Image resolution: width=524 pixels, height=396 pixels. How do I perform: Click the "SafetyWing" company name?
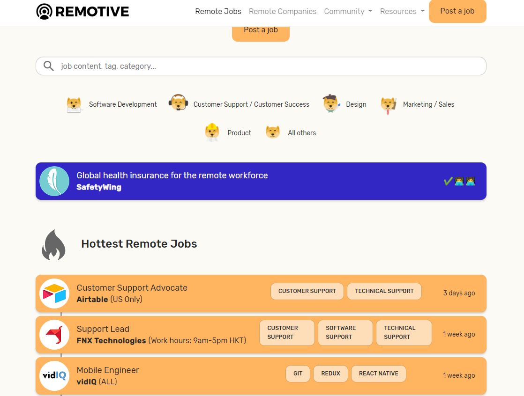point(99,188)
